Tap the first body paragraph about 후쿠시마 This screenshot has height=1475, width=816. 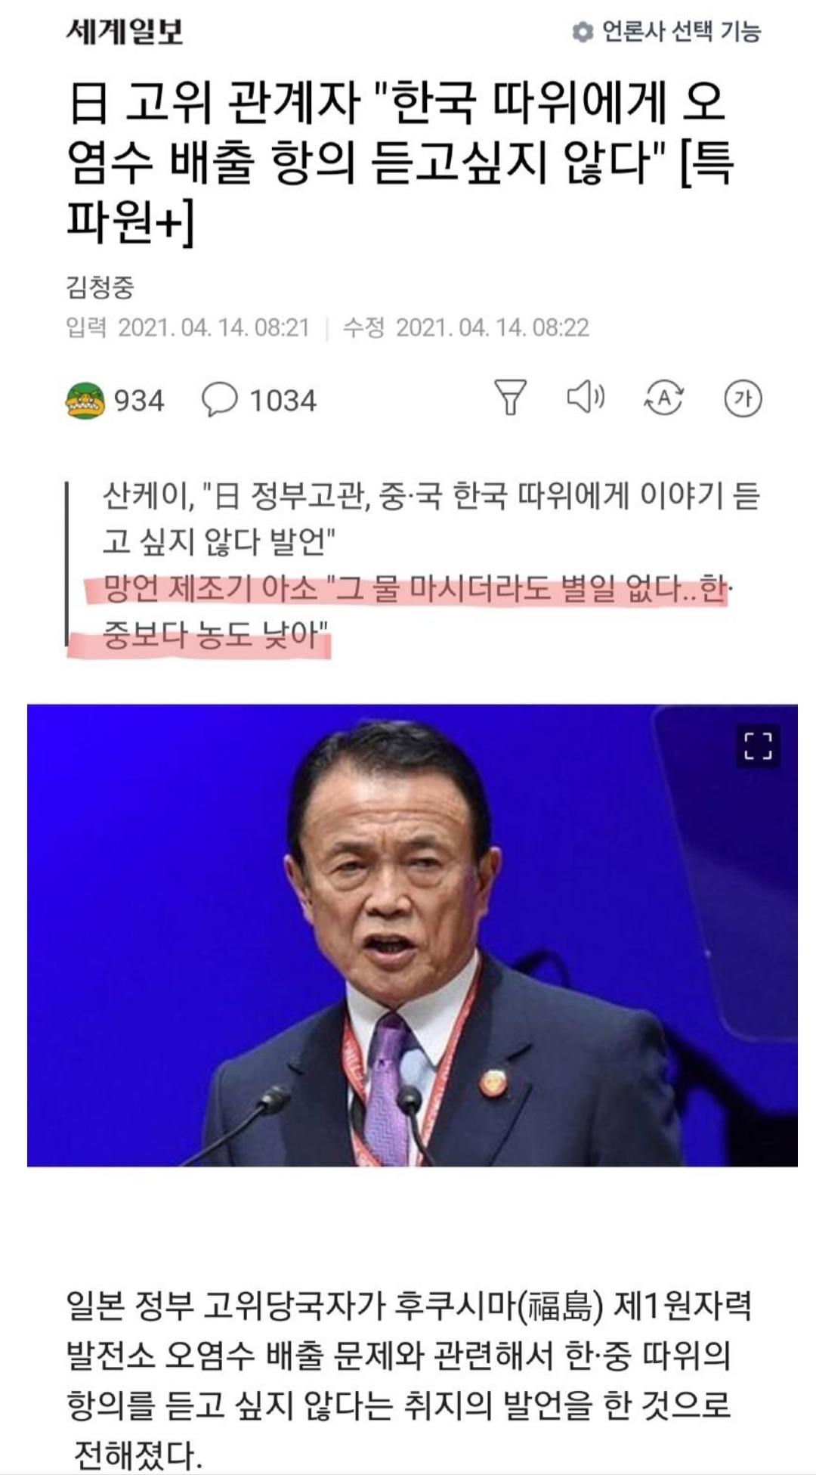click(408, 1379)
